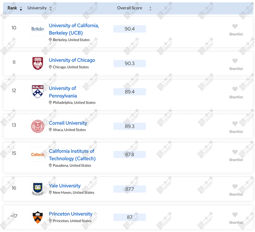Open University of California, Berkeley (UCB) link
Image resolution: width=255 pixels, height=232 pixels.
click(74, 29)
